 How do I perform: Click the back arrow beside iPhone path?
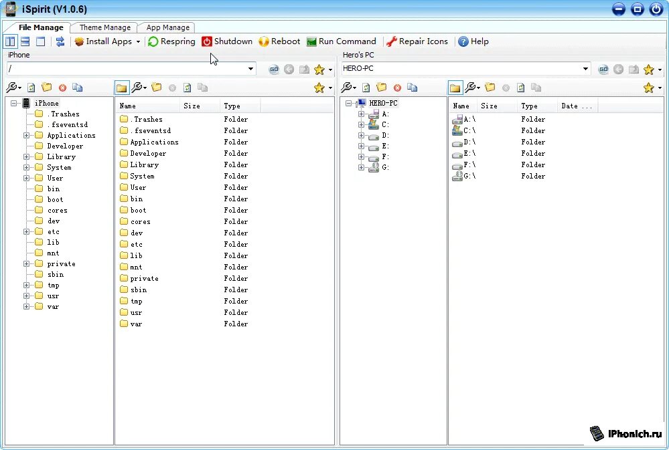click(289, 69)
